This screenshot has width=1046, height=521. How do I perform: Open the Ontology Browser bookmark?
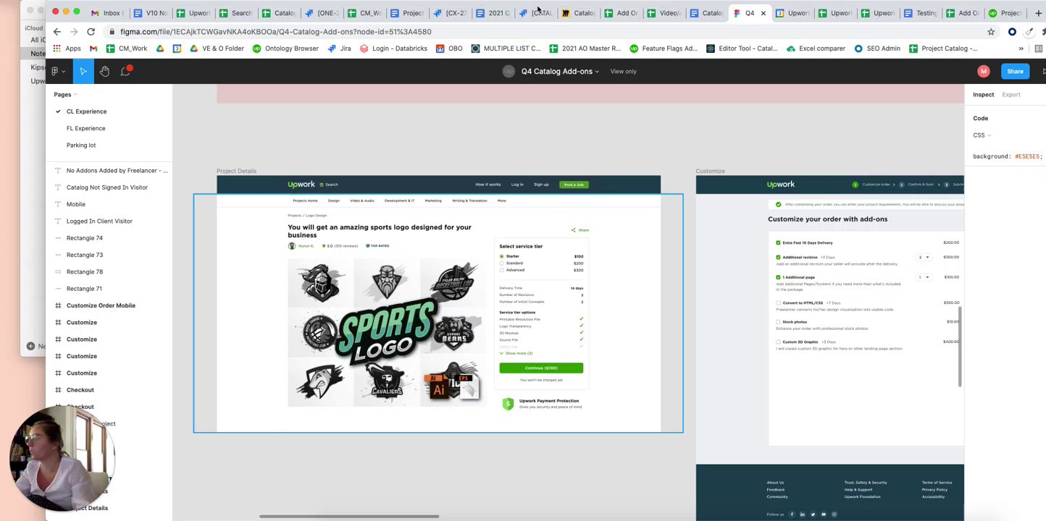[285, 48]
